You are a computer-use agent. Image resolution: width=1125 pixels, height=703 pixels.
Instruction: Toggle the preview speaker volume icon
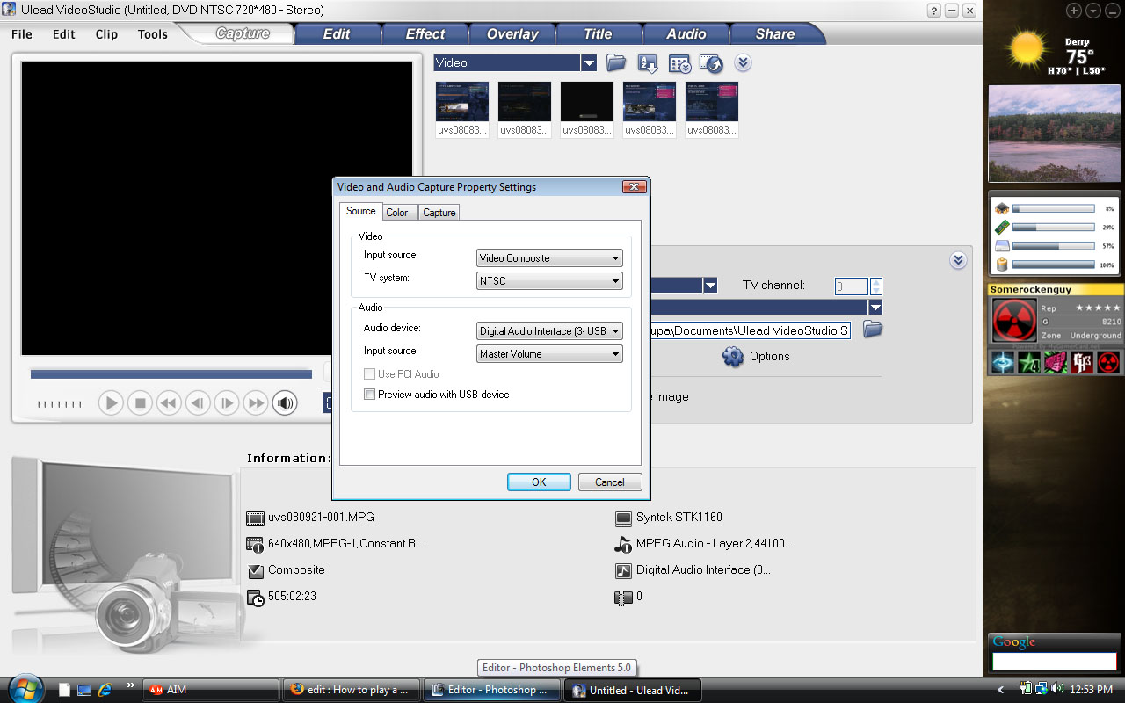coord(285,403)
